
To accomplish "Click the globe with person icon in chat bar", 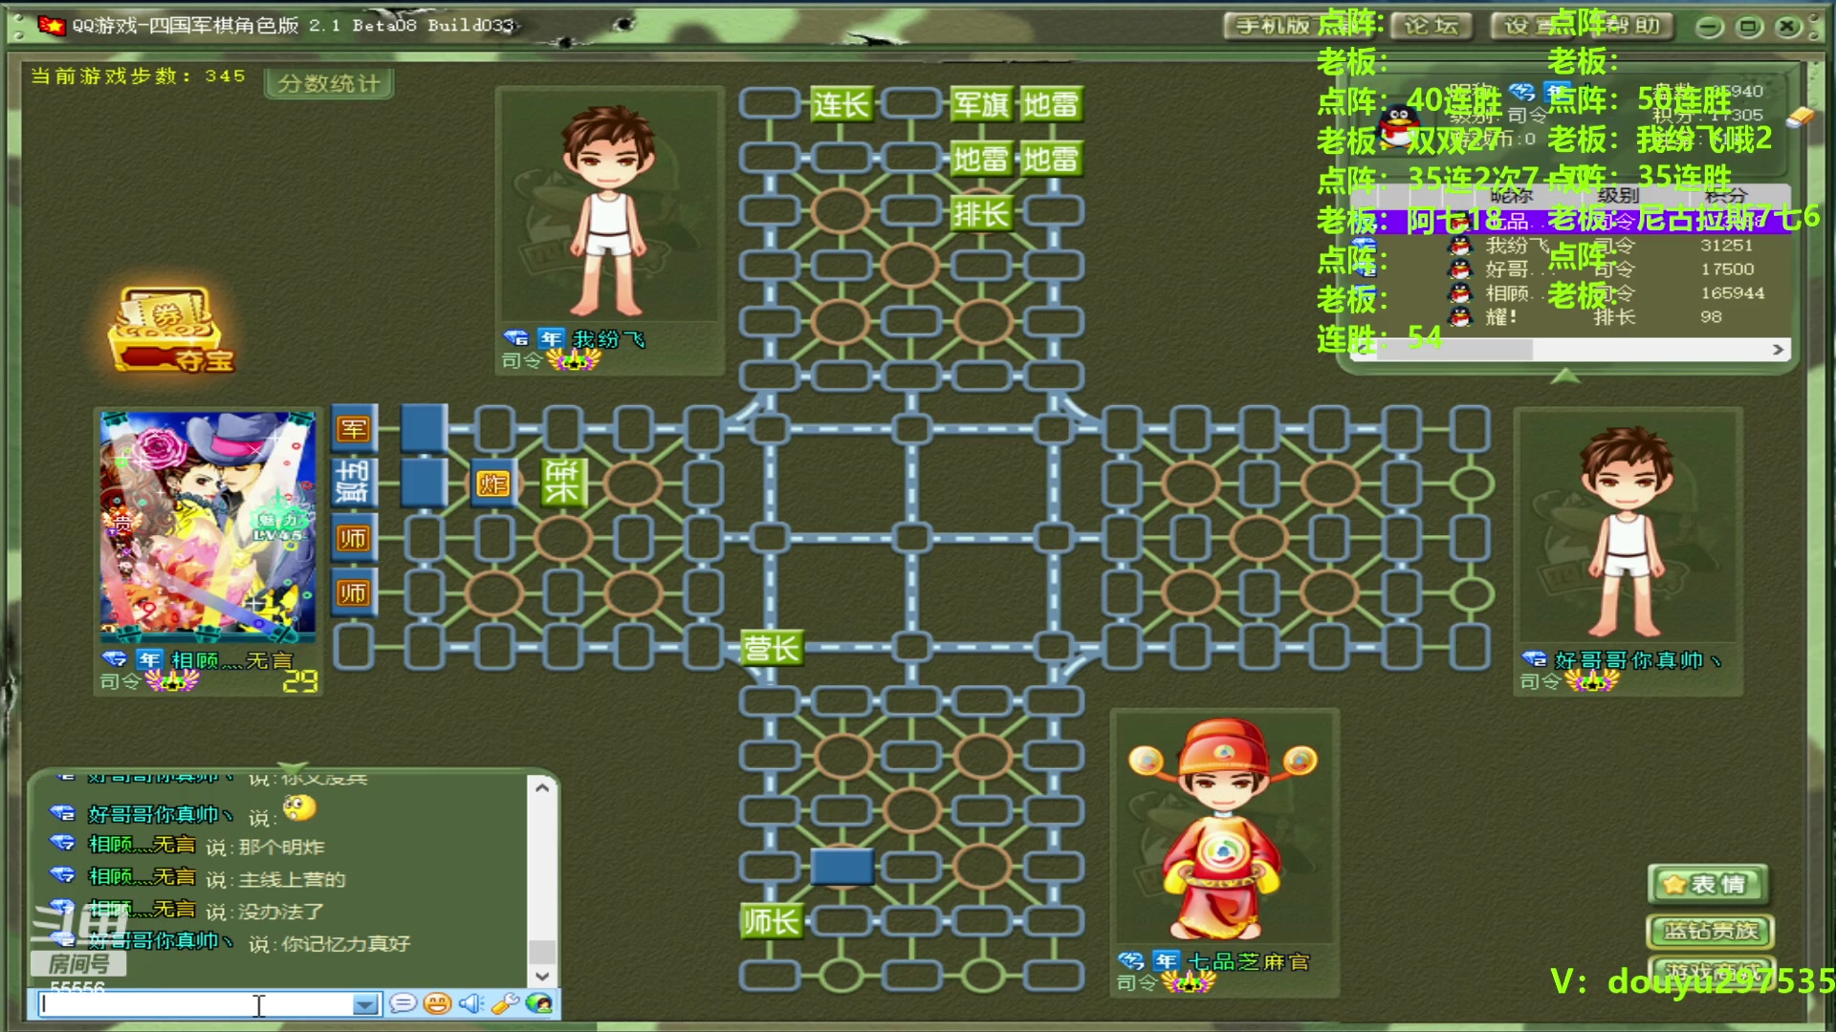I will (x=539, y=1003).
